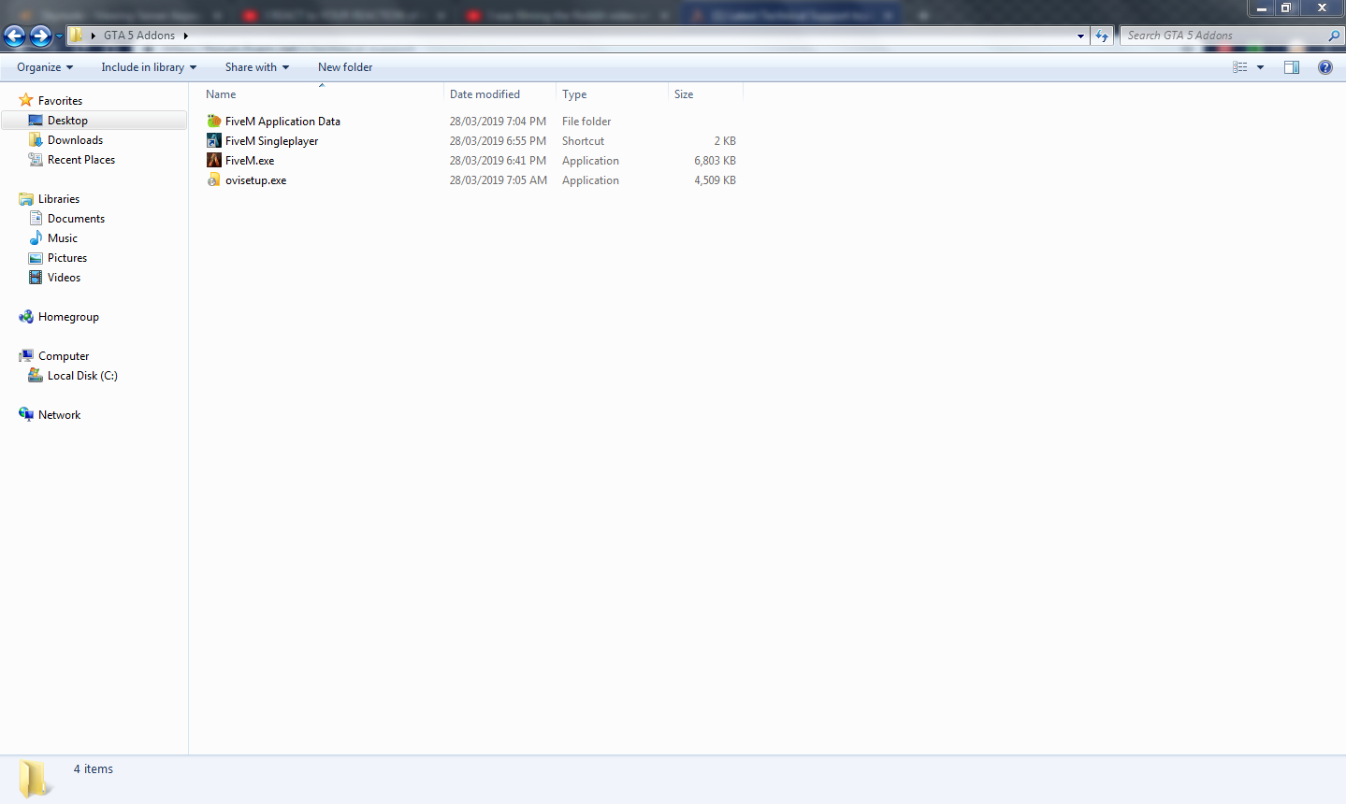Screen dimensions: 1346x804
Task: Click the Documents library icon
Action: coord(36,219)
